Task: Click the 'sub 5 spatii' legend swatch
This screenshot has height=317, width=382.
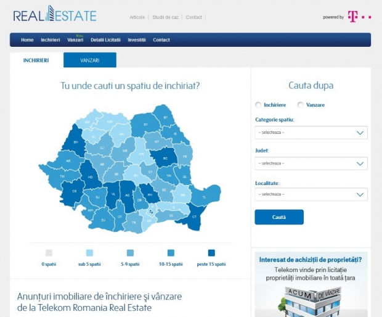Action: click(90, 253)
